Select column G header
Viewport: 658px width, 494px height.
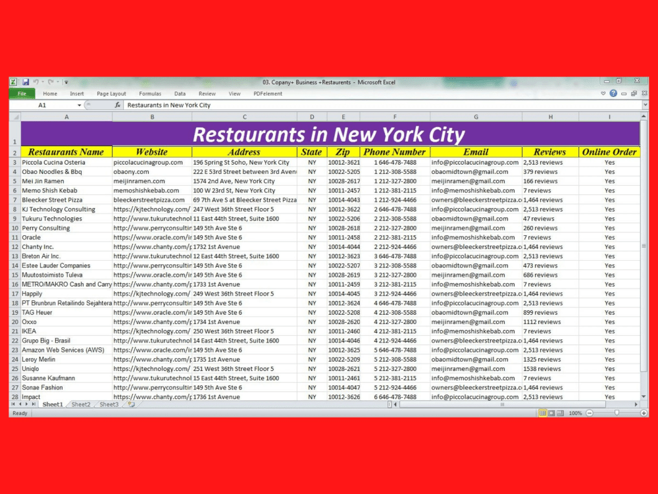476,117
